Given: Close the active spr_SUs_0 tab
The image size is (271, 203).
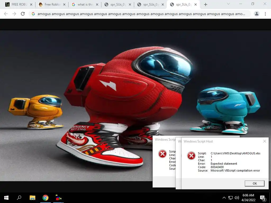Looking at the screenshot, I should click(196, 5).
